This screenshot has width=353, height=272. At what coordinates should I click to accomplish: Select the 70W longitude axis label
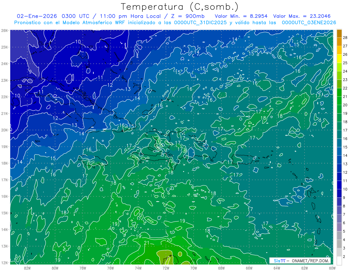(x=194, y=268)
